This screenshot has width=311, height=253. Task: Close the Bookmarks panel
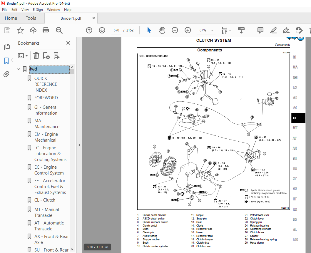pos(68,43)
